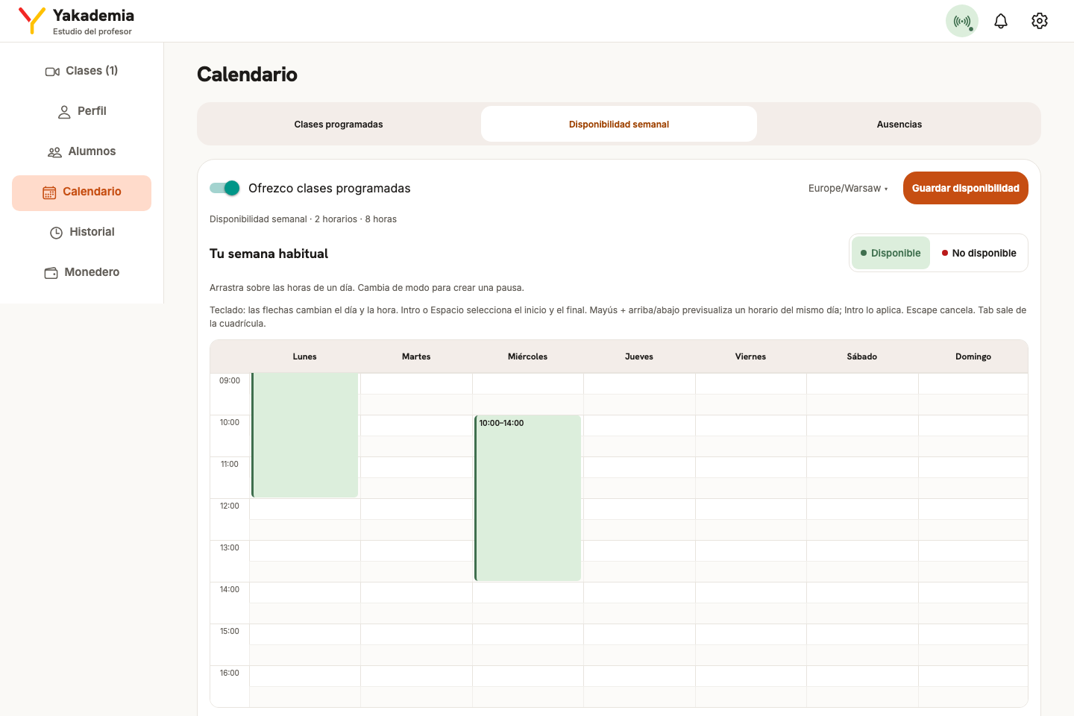Click the Viernes column header
Viewport: 1074px width, 716px height.
(750, 357)
